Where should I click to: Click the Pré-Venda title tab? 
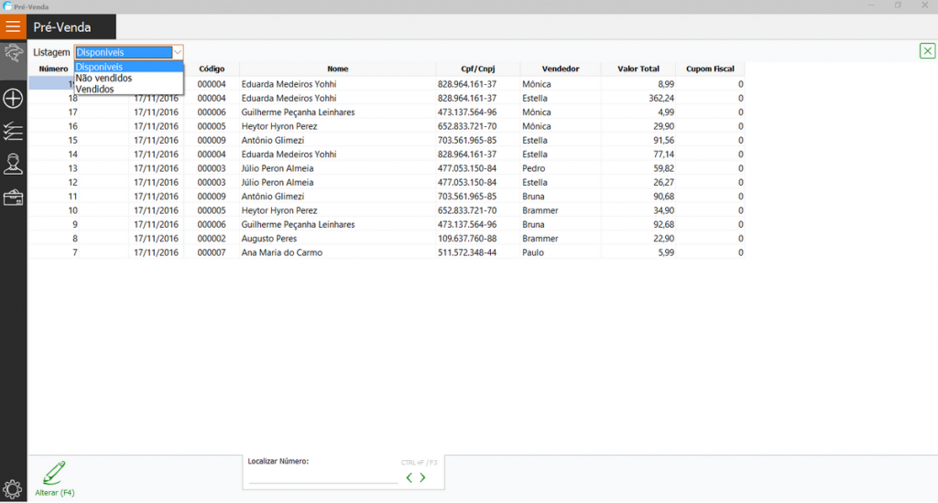click(71, 27)
